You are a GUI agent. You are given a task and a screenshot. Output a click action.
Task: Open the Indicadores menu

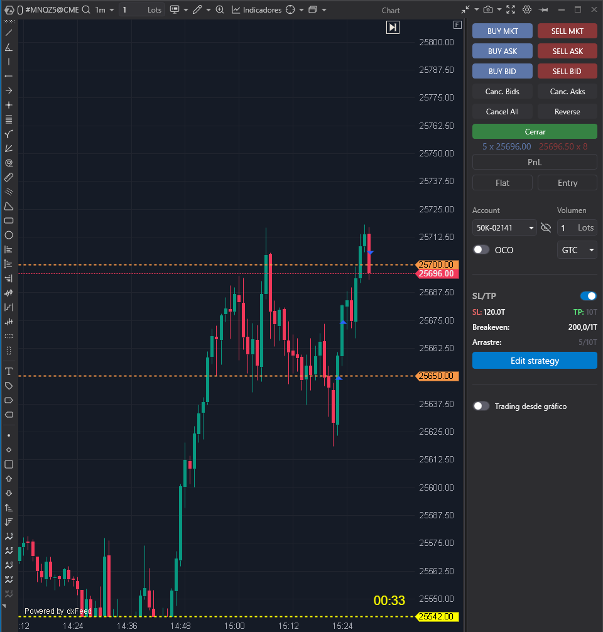coord(256,9)
